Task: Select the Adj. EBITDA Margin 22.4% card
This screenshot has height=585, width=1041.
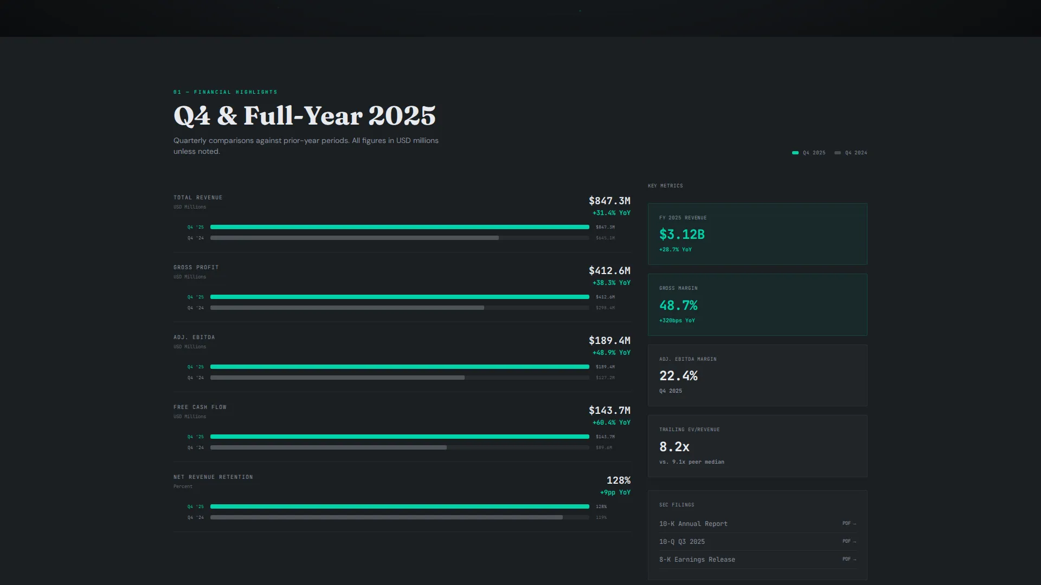Action: tap(757, 375)
